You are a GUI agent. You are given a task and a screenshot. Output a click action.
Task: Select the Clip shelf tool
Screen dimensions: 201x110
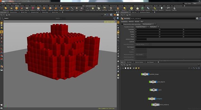[x=77, y=9]
